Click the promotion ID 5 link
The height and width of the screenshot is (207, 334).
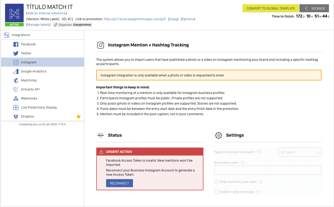point(71,19)
